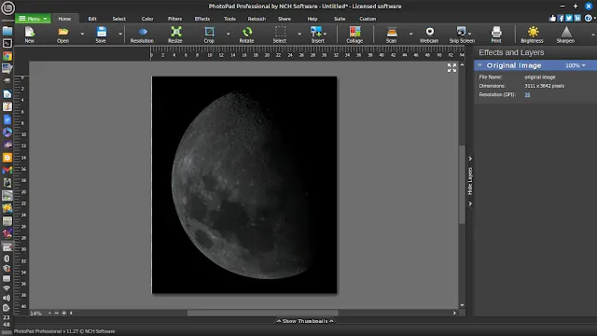597x336 pixels.
Task: Apply the Sharpen tool
Action: [x=565, y=35]
